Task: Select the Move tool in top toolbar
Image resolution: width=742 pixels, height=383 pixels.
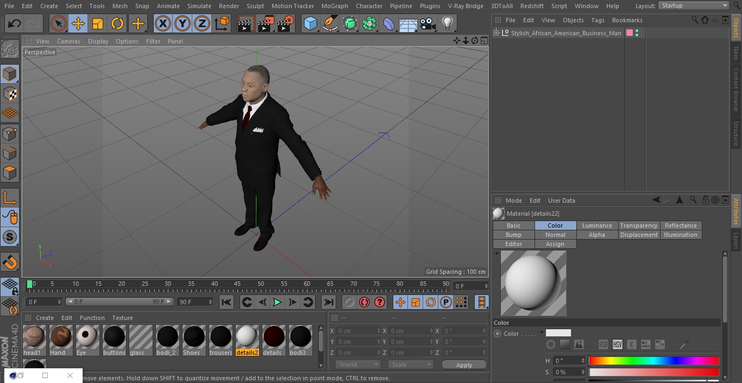Action: pyautogui.click(x=78, y=23)
